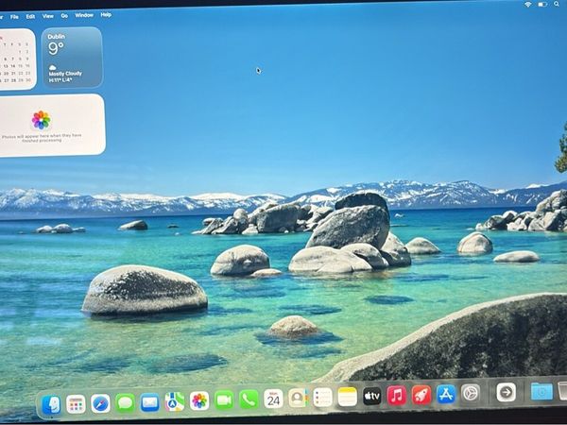Launch Photos app from the dock
Screen dimensions: 567x425
[198, 400]
